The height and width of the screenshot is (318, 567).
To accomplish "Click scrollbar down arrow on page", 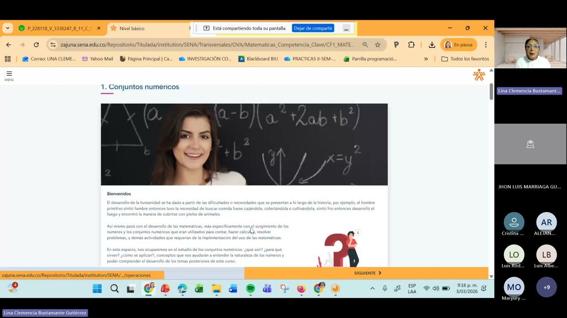I will click(491, 276).
